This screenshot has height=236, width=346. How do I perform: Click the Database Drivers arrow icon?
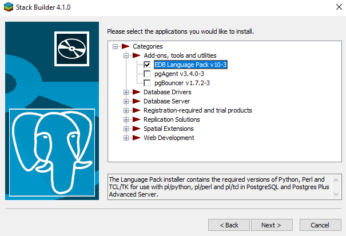137,92
